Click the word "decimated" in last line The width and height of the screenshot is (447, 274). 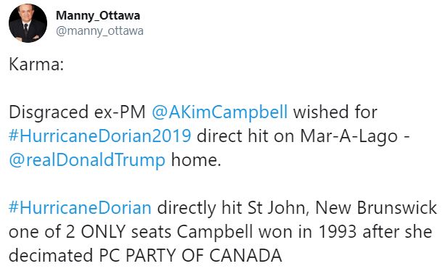coord(51,255)
